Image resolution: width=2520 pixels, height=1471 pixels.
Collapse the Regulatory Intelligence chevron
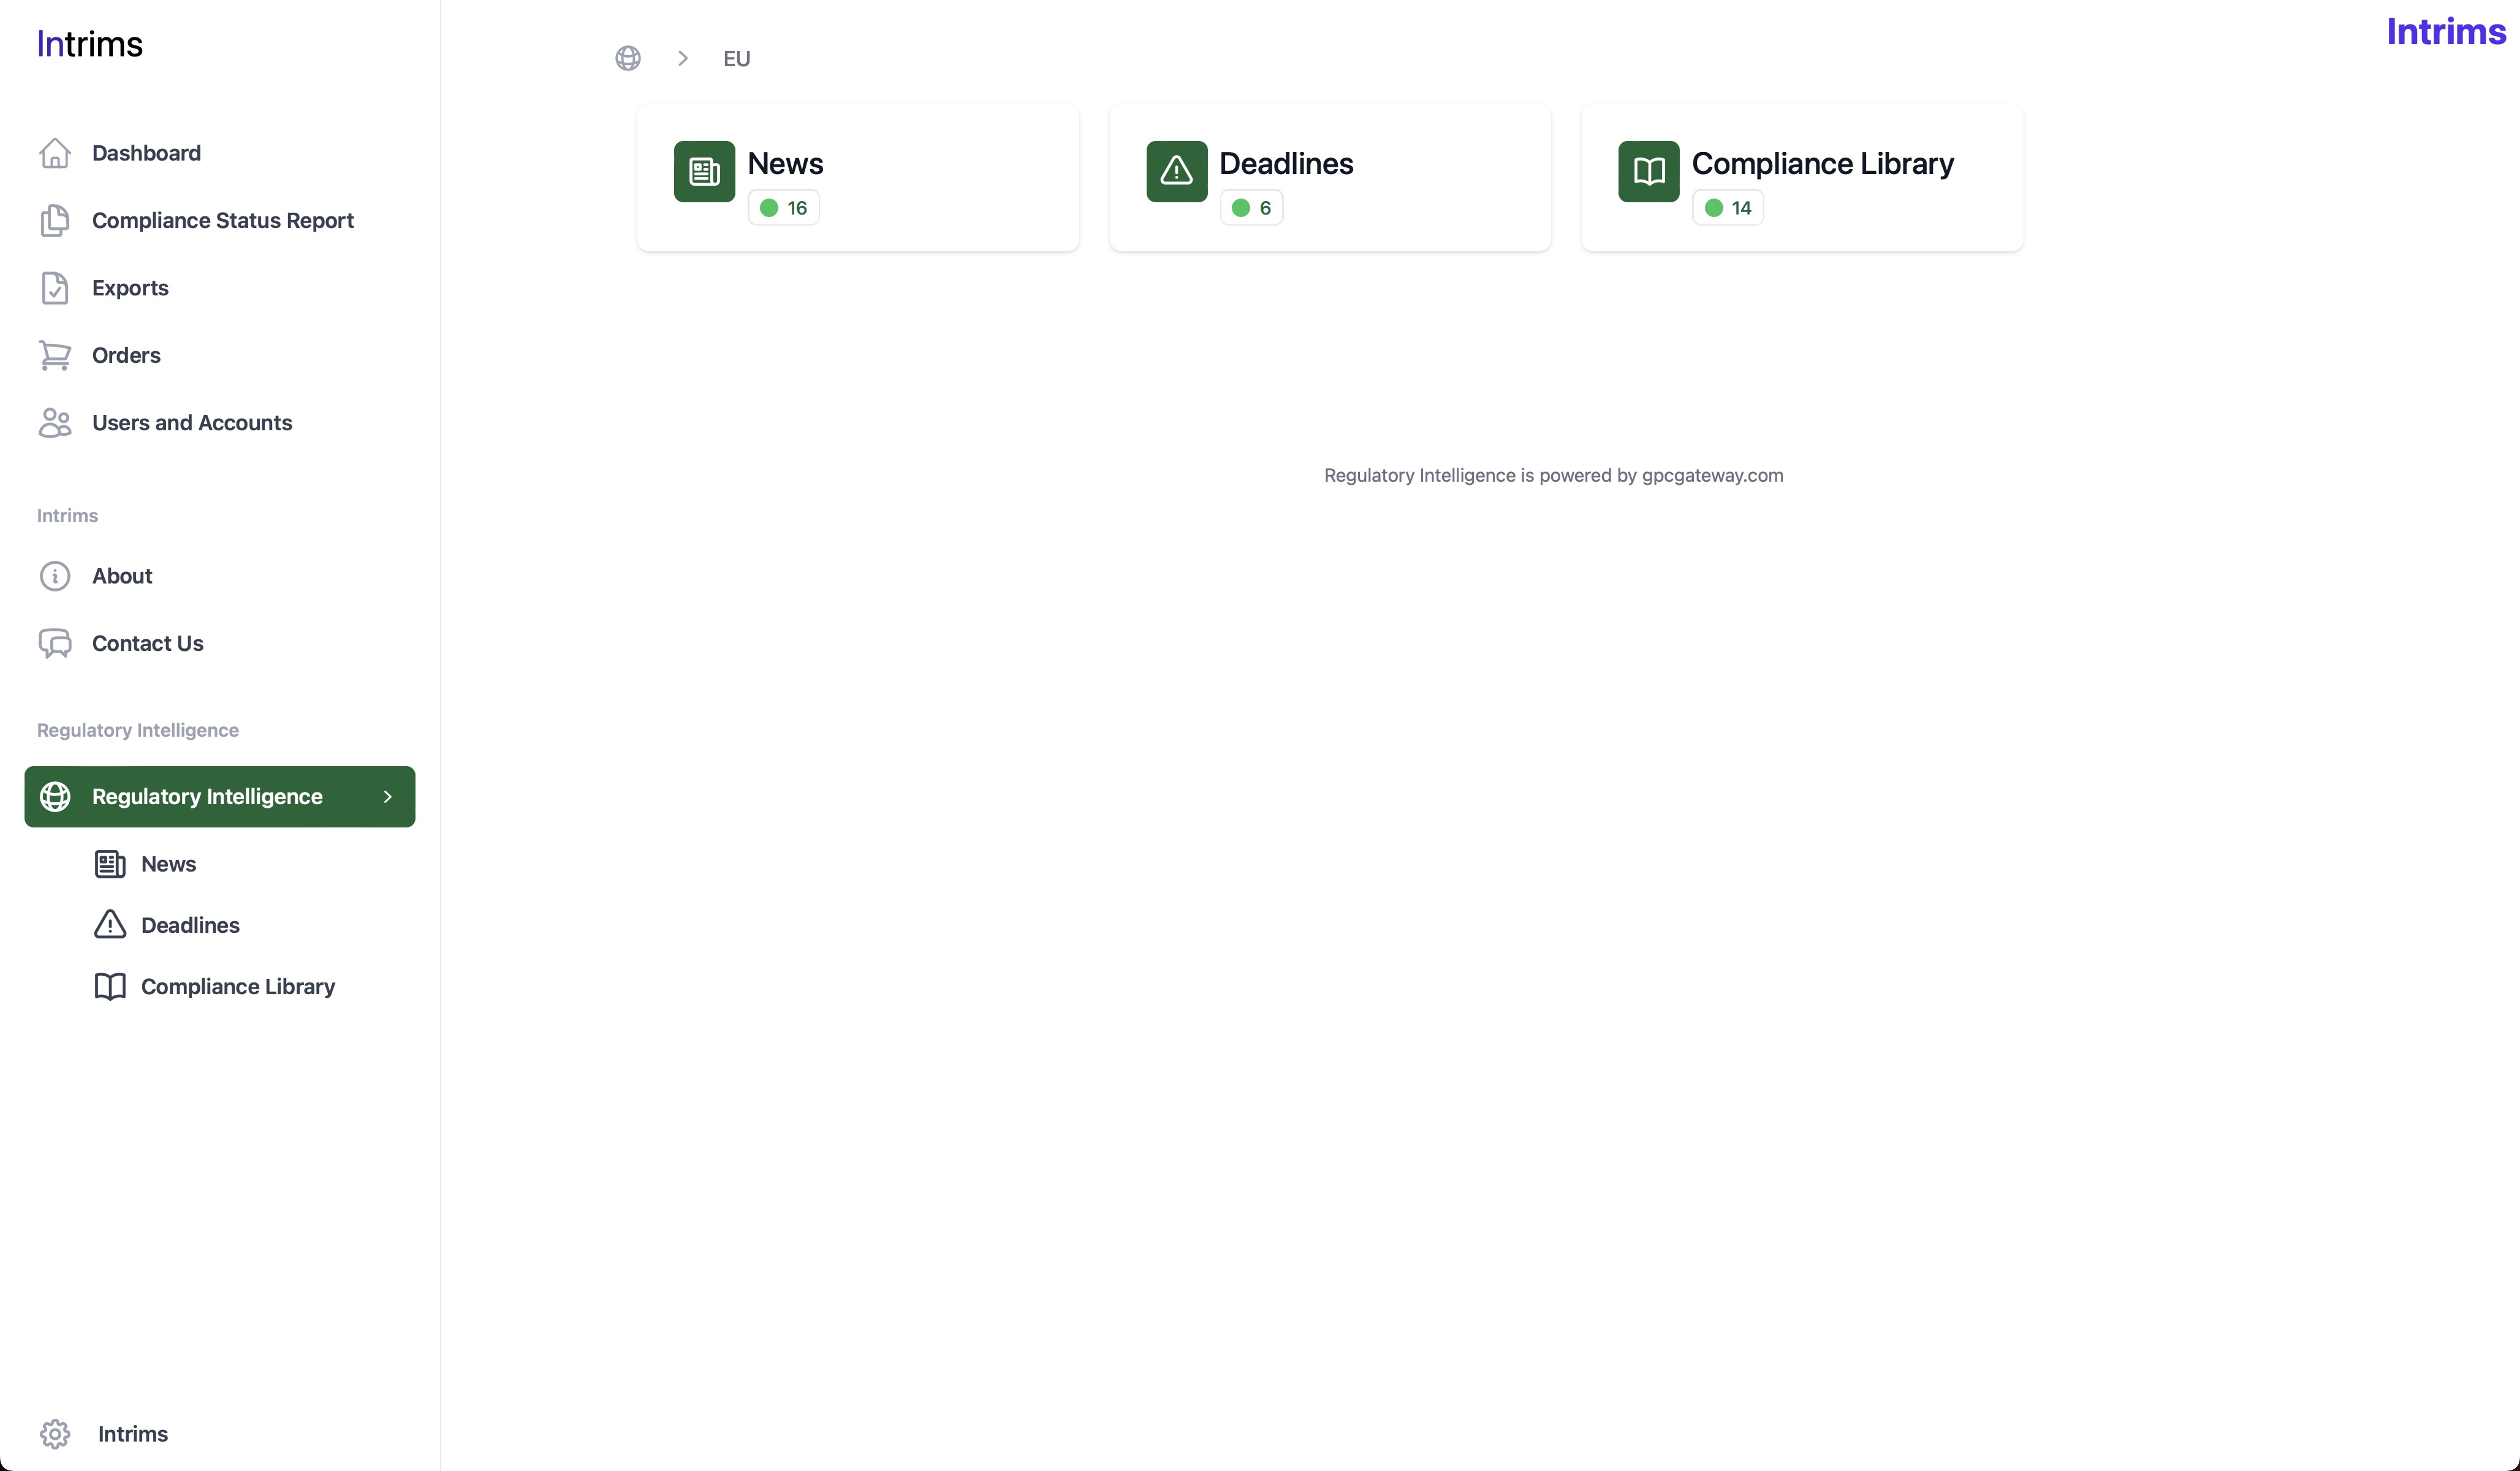(388, 797)
